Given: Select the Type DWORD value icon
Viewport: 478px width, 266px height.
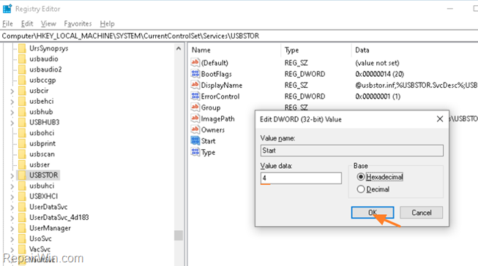Looking at the screenshot, I should 195,152.
